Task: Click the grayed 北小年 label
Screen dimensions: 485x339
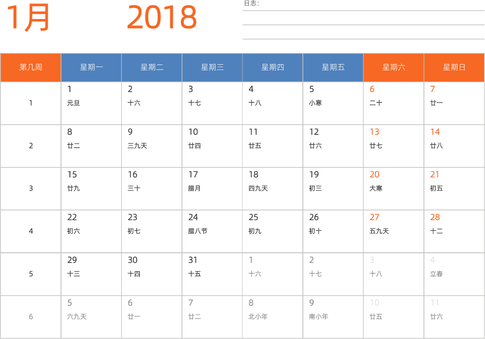Action: 258,317
